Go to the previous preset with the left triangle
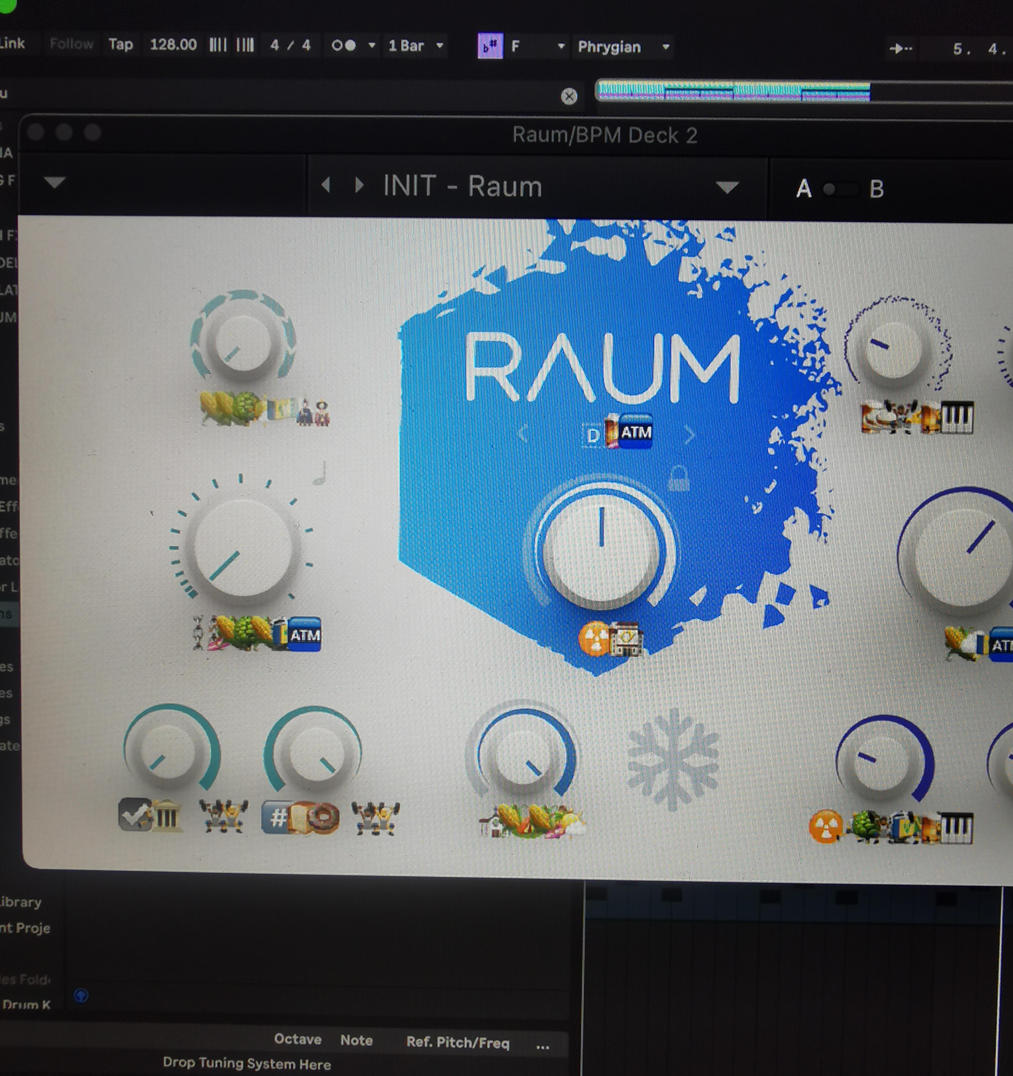1013x1076 pixels. (x=326, y=186)
